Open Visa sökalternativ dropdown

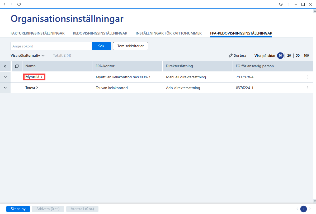28,56
